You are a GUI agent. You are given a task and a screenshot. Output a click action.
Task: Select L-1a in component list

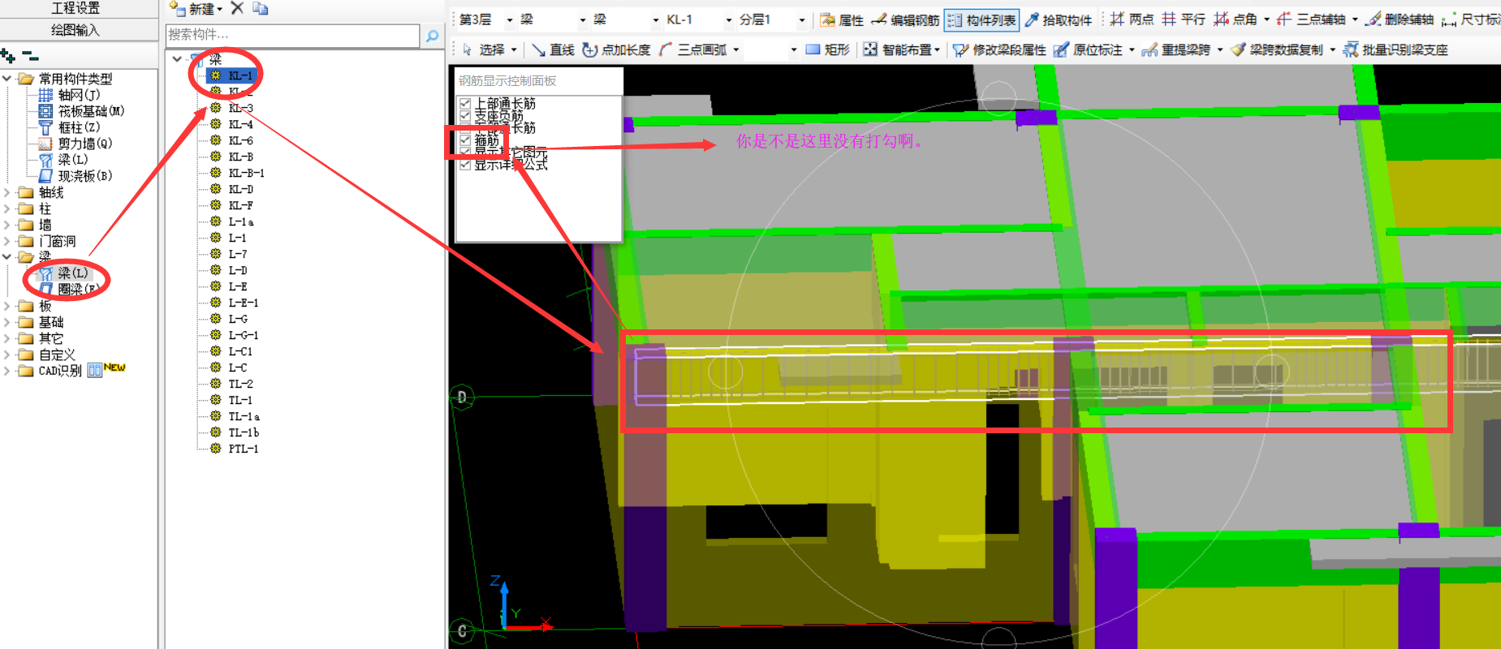(240, 221)
